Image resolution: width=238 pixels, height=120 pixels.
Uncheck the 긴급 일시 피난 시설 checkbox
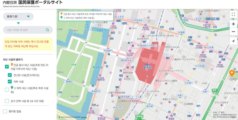[x=7, y=67]
